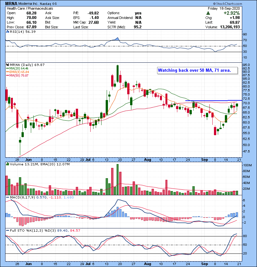
Task: Click the EMA(8) orange legend line
Action: tap(7, 72)
